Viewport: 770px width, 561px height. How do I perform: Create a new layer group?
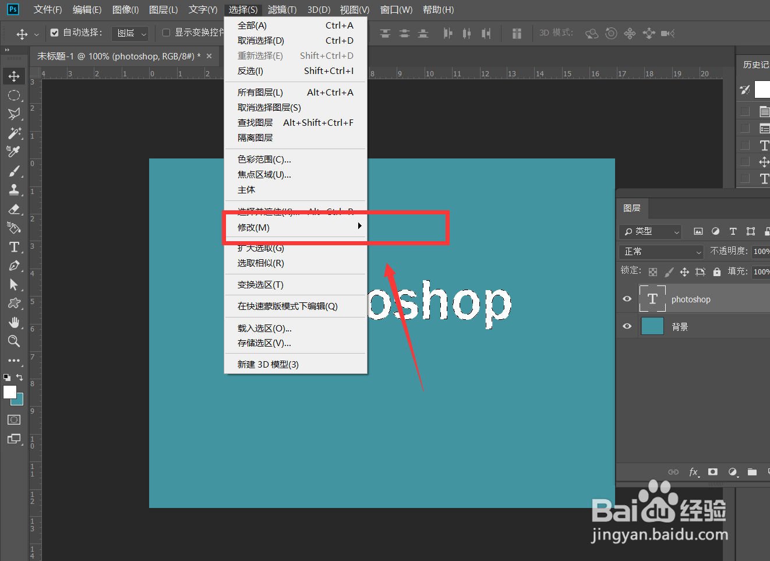click(753, 472)
